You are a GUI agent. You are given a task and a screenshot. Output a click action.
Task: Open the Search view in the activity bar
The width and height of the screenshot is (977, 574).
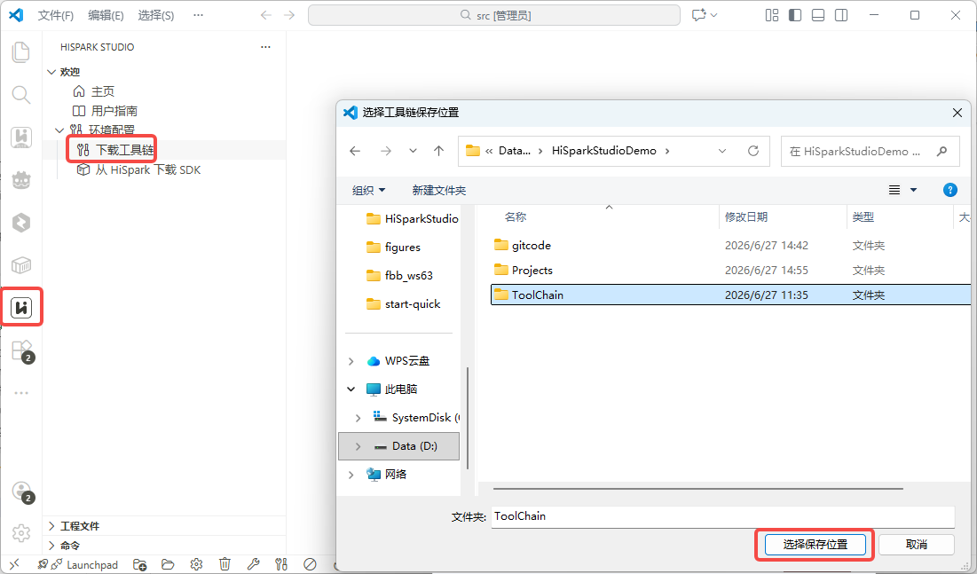[x=21, y=95]
